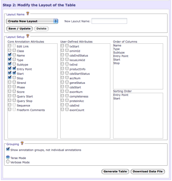Select the Verbose Mode radio button
Viewport: 172px width, 181px height.
8,162
